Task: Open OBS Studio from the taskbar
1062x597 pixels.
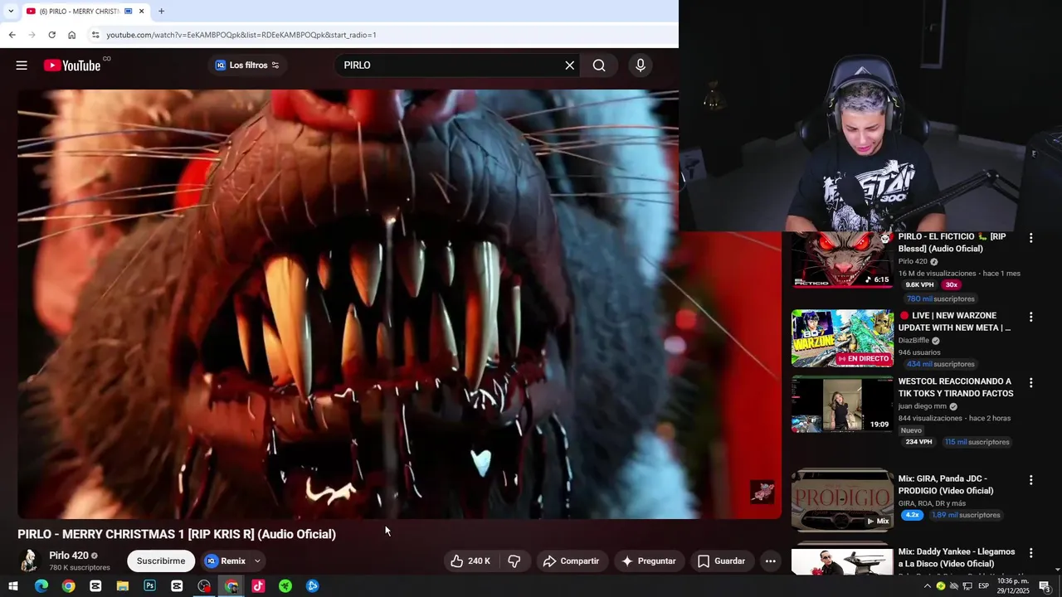Action: tap(204, 586)
